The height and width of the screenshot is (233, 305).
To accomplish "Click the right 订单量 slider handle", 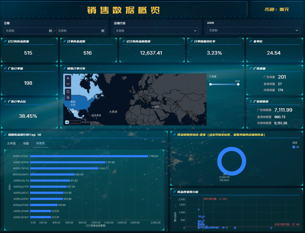I will coord(238,84).
